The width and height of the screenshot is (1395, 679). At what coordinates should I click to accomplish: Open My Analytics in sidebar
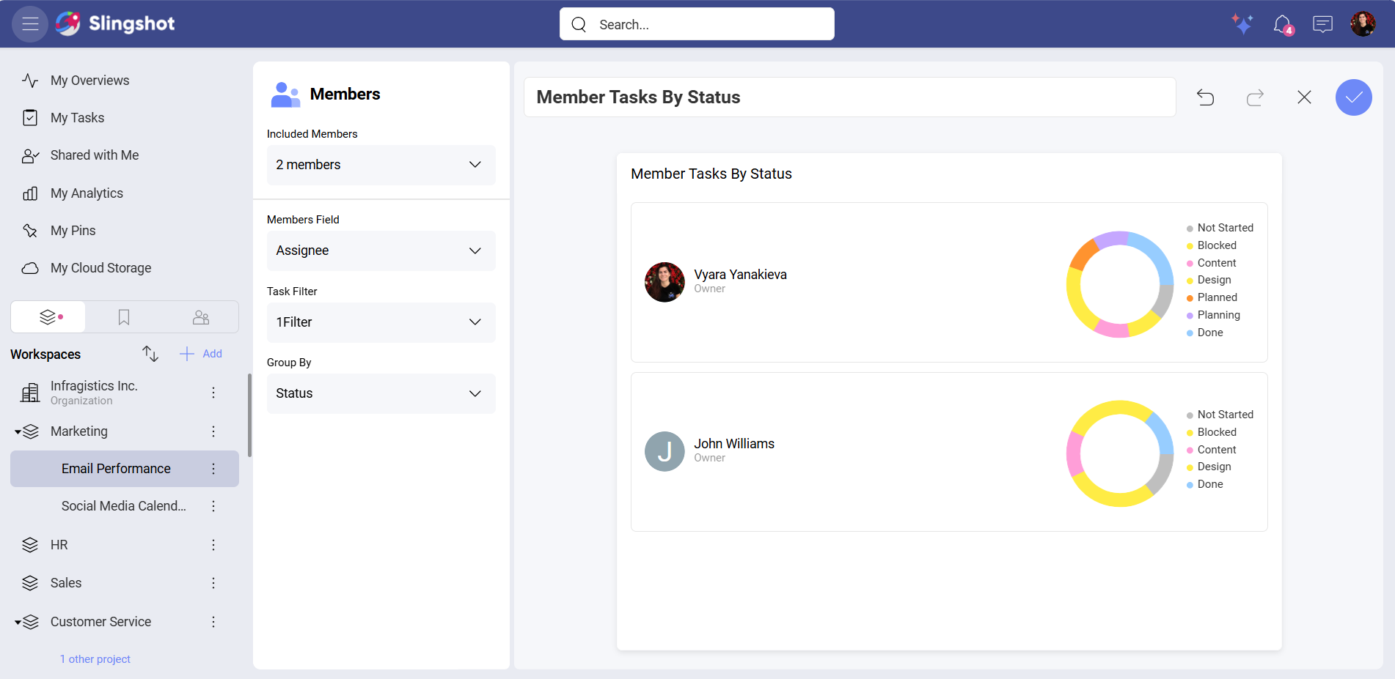click(x=87, y=193)
